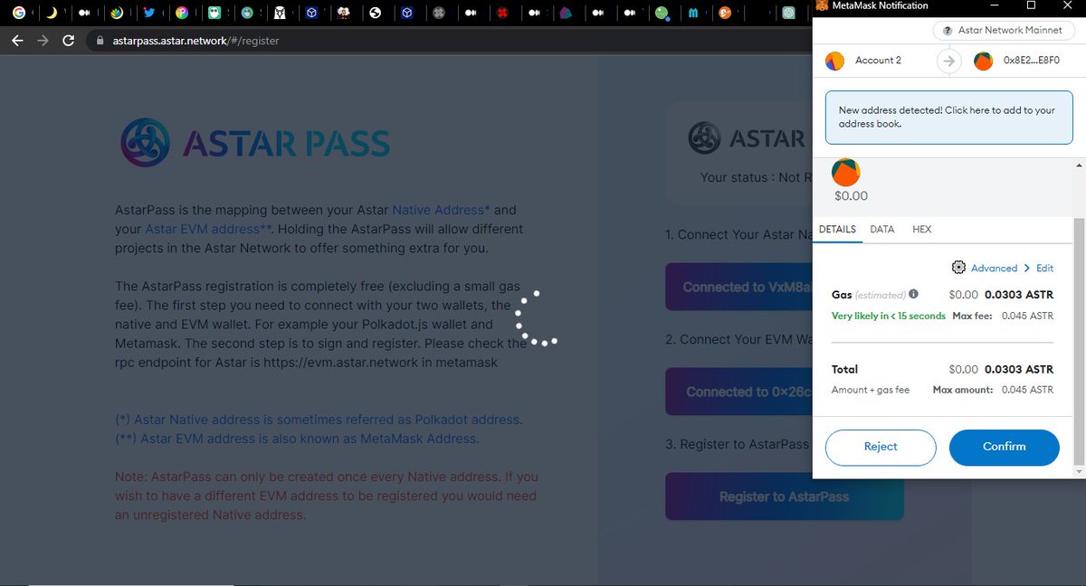The width and height of the screenshot is (1086, 586).
Task: Switch to the purple shape favicon tab
Action: pyautogui.click(x=566, y=14)
